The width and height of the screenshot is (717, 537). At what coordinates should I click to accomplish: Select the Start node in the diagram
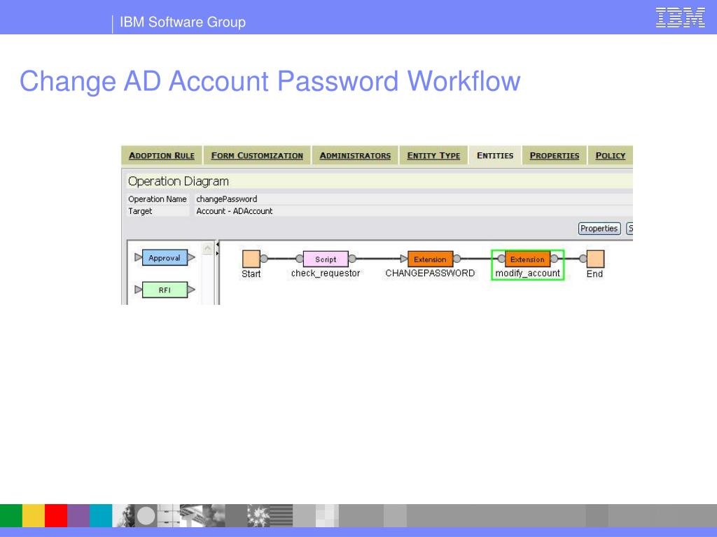click(x=251, y=259)
